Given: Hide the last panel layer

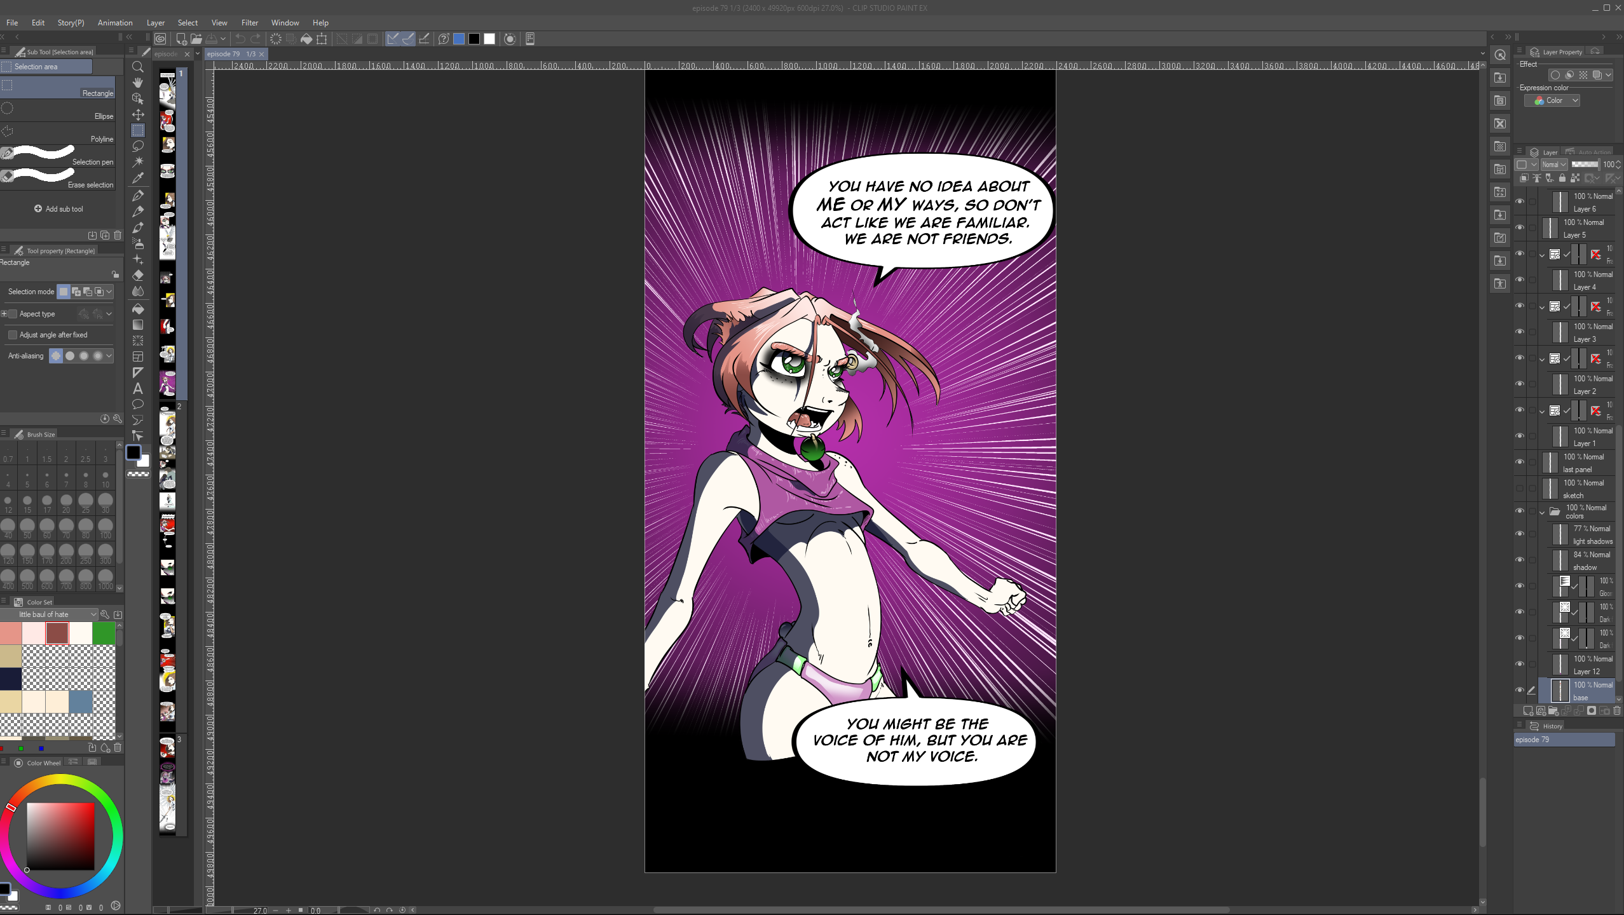Looking at the screenshot, I should tap(1520, 462).
